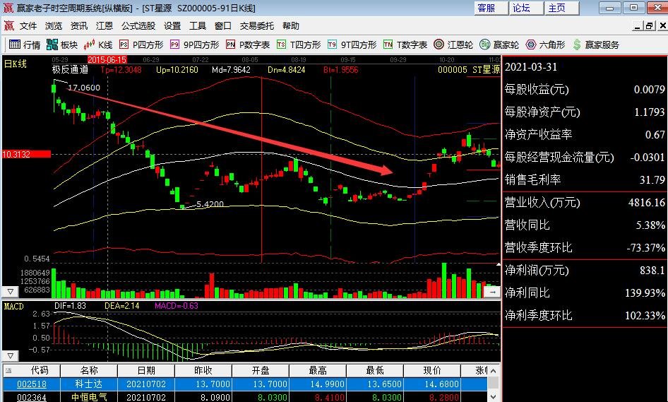Viewport: 668px width, 402px height.
Task: Click the table corner icon left of 代码
Action: click(x=8, y=370)
